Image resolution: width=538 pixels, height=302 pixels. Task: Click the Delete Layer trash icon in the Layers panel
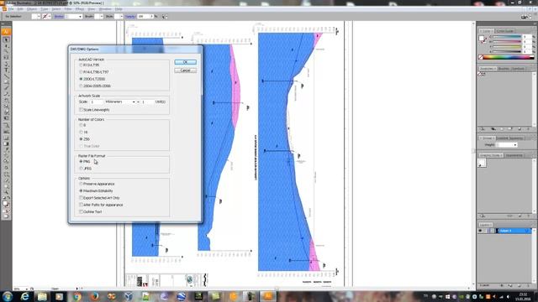[x=529, y=285]
